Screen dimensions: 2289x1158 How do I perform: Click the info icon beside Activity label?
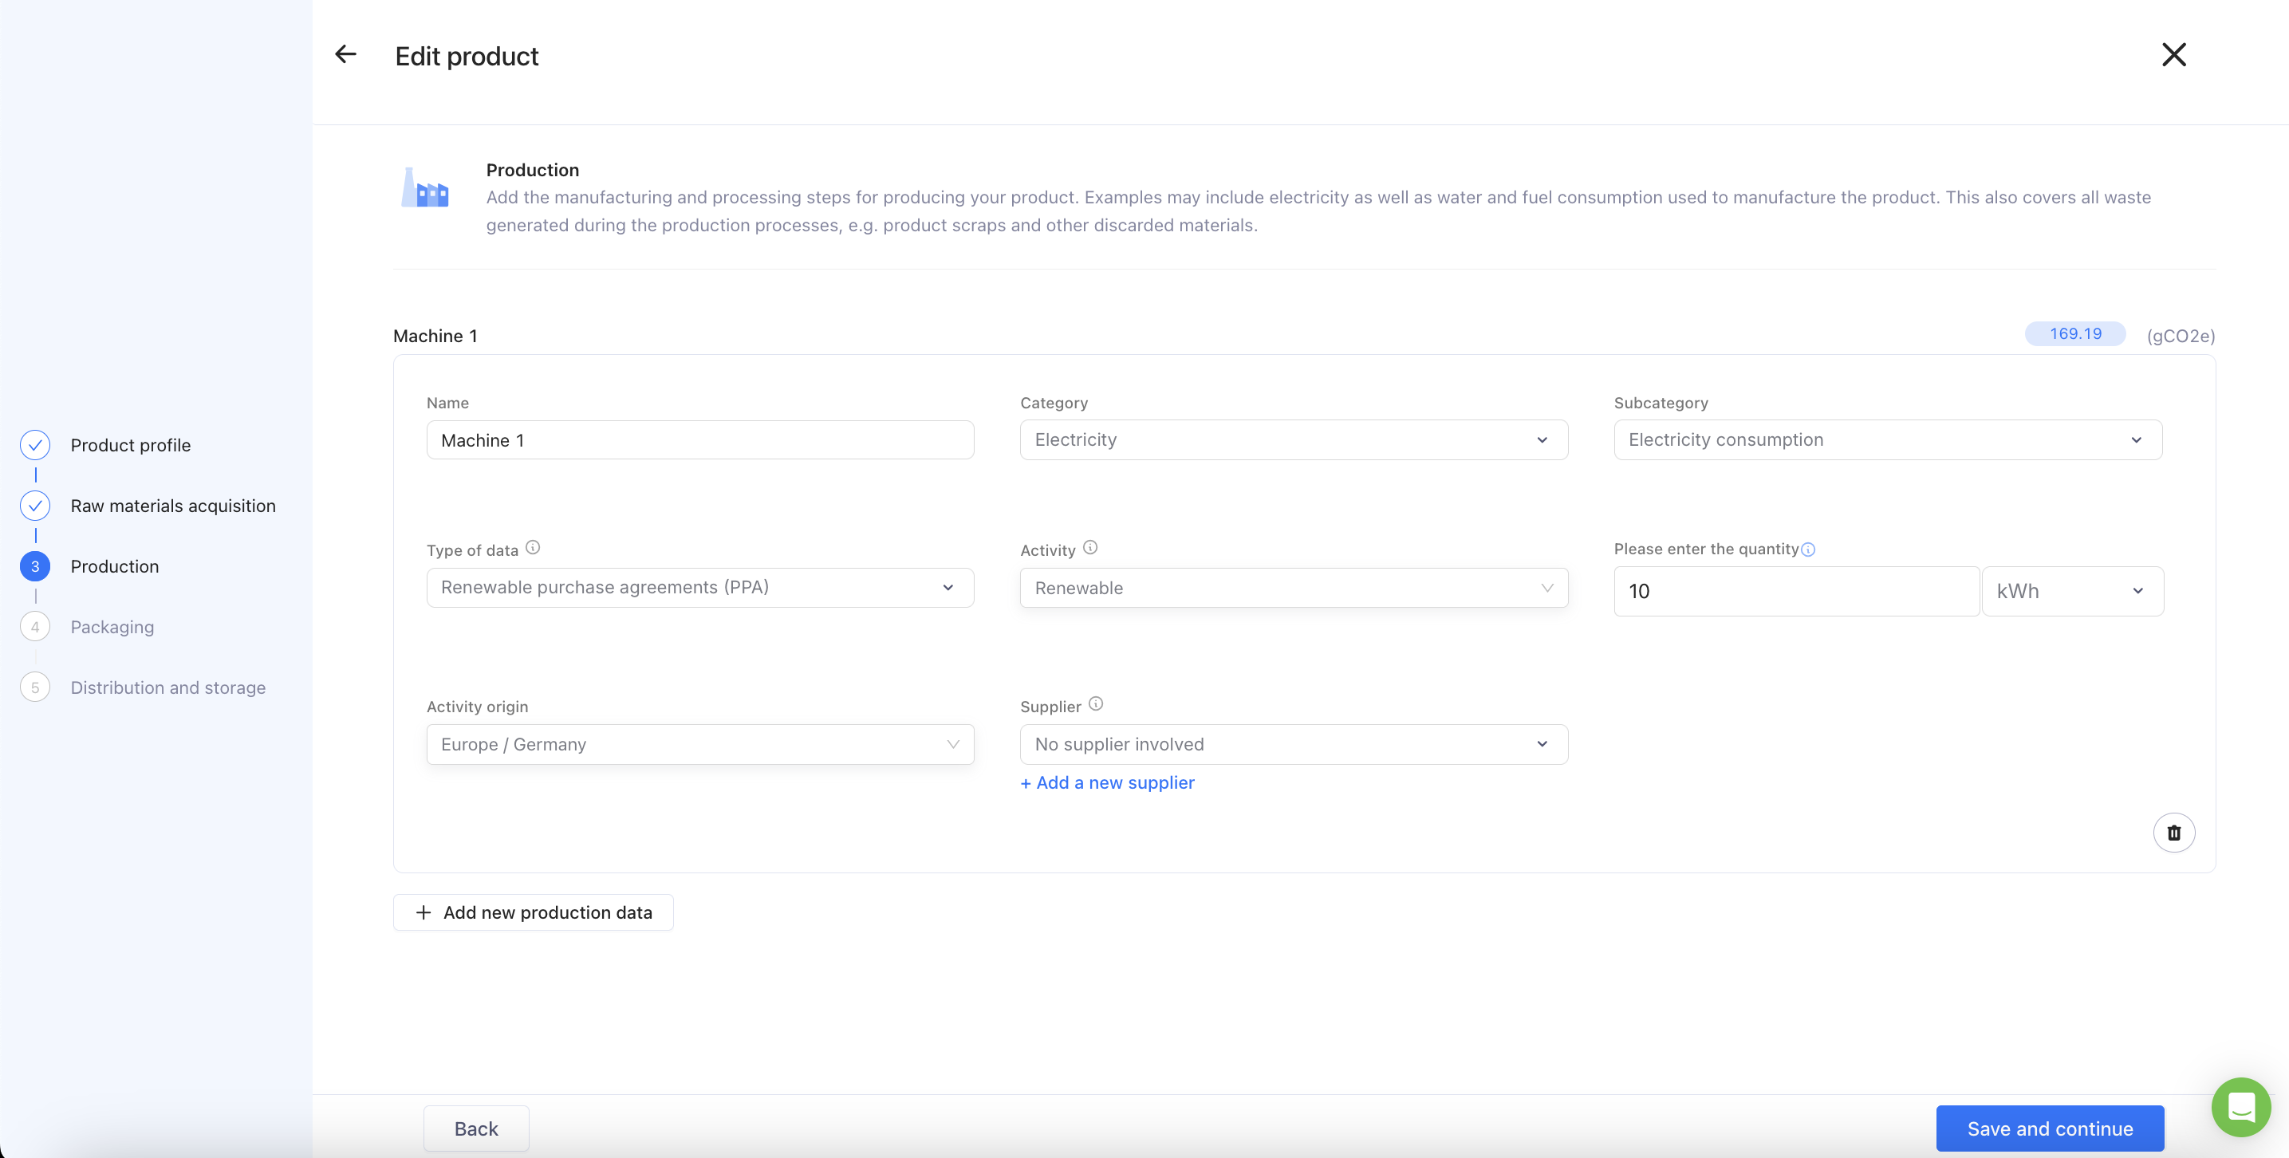(x=1090, y=547)
